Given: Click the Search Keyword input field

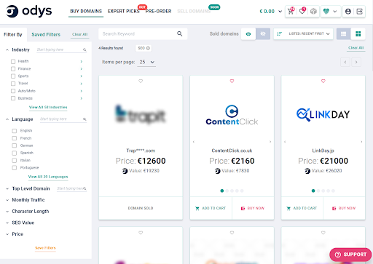Looking at the screenshot, I should click(x=138, y=34).
